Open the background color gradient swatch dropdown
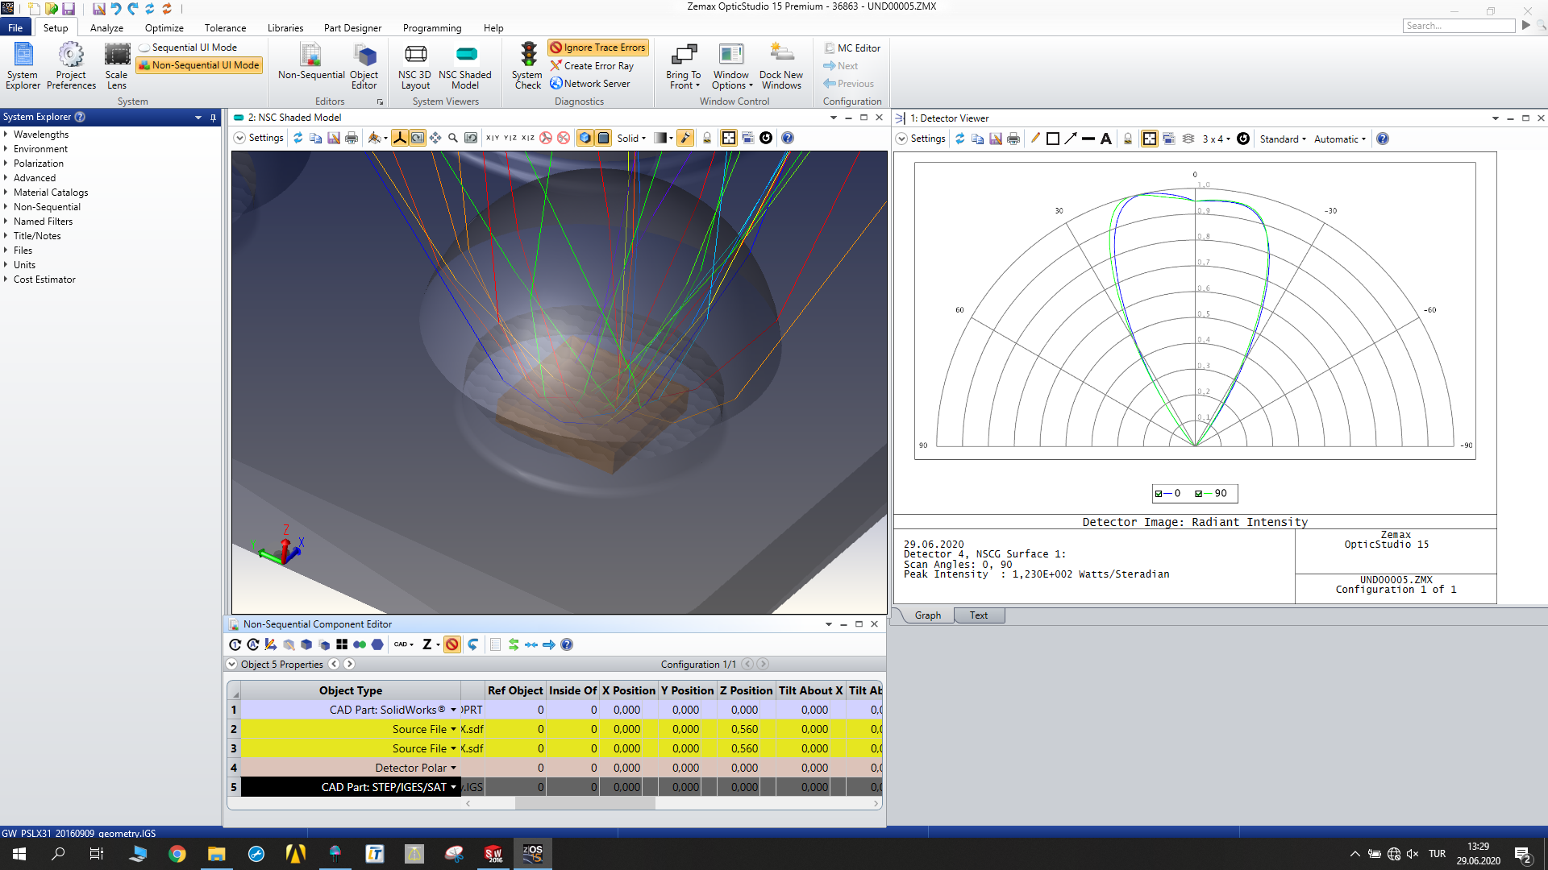 [x=664, y=138]
